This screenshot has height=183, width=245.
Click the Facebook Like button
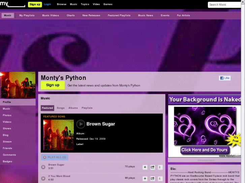(225, 78)
